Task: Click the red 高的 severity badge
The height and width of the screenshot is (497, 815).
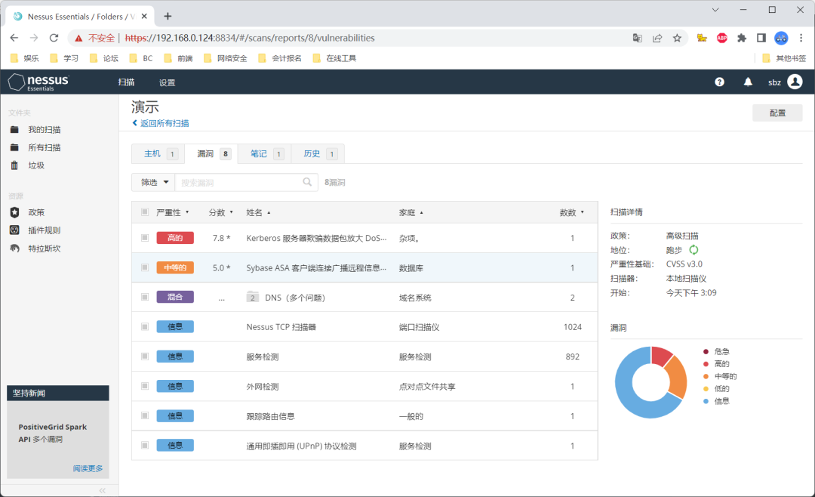Action: (175, 238)
